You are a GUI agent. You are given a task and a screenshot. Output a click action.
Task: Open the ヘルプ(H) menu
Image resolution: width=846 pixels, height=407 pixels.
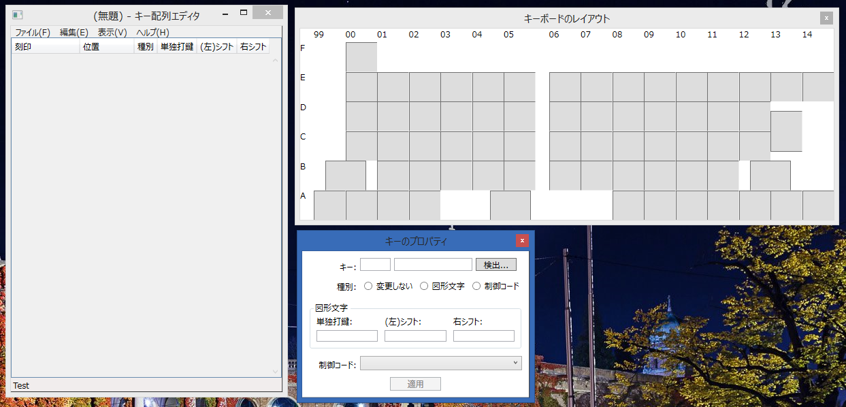pyautogui.click(x=152, y=33)
